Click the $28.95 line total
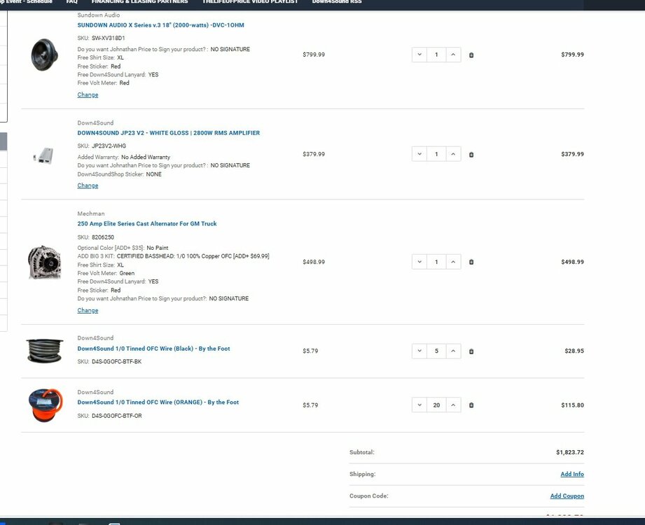 point(574,351)
